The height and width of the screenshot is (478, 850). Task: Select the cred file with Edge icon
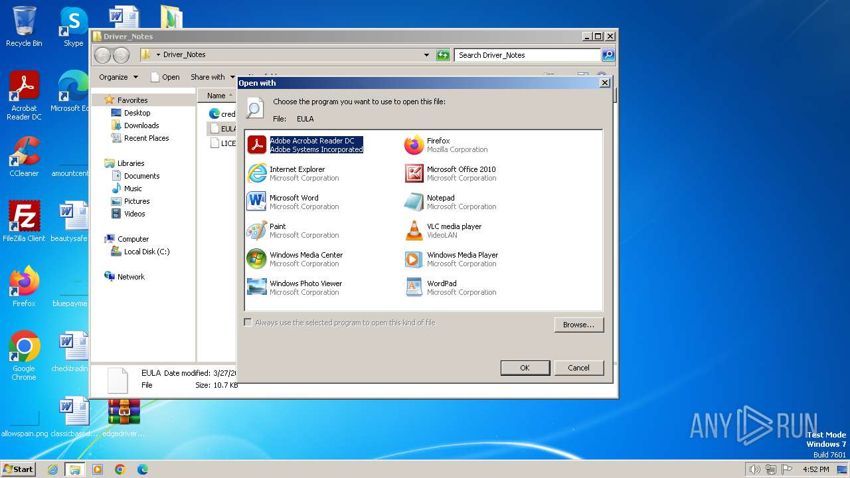tap(222, 114)
